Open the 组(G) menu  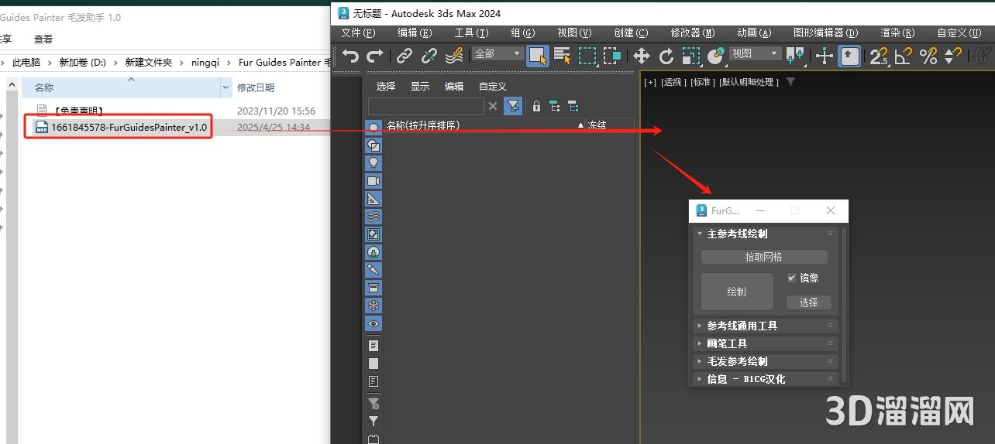523,33
